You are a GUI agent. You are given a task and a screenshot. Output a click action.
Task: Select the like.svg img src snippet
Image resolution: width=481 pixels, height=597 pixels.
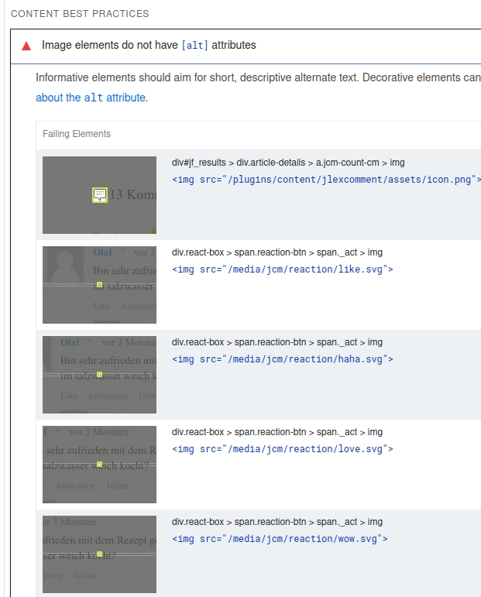tap(282, 269)
